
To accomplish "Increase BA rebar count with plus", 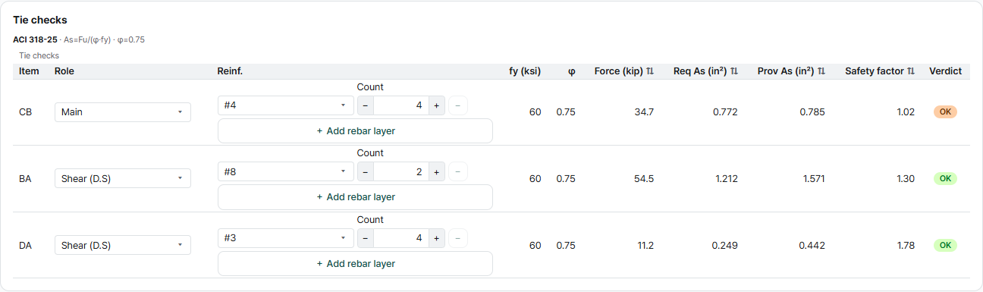I will click(x=436, y=172).
